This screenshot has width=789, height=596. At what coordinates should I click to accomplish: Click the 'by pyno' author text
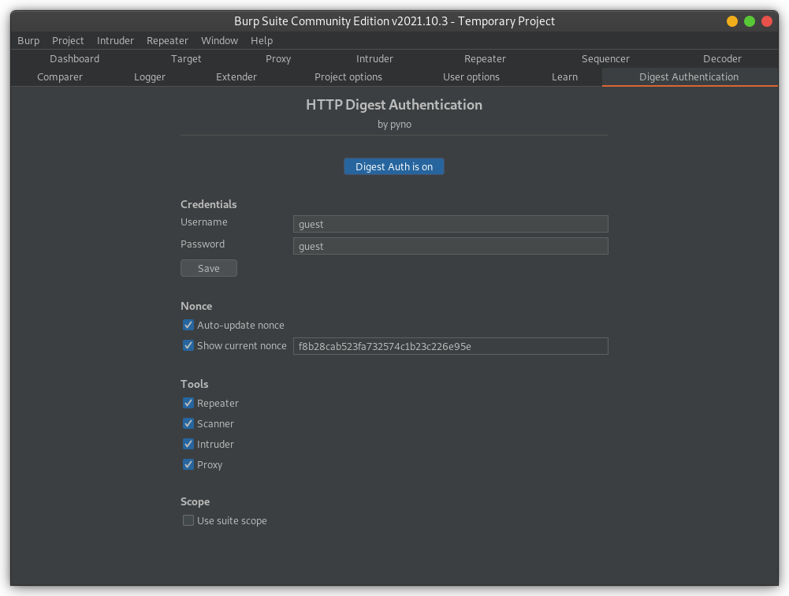click(394, 125)
